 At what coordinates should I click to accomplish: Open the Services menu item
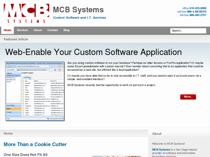click(x=22, y=30)
